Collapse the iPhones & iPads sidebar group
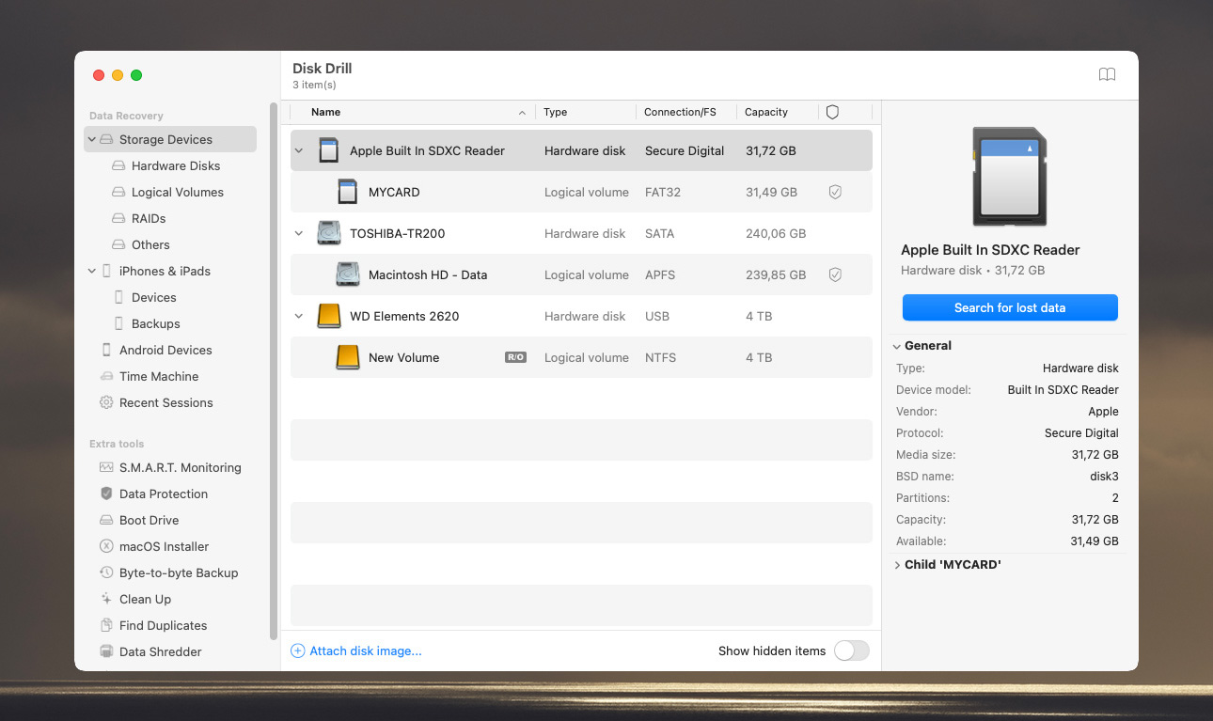 (x=92, y=271)
